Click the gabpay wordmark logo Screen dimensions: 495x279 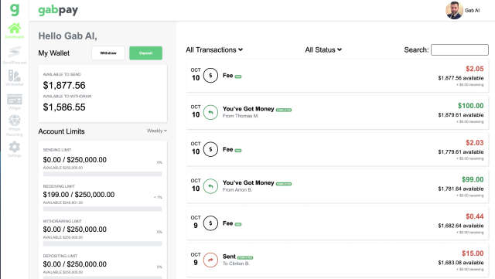pos(58,10)
